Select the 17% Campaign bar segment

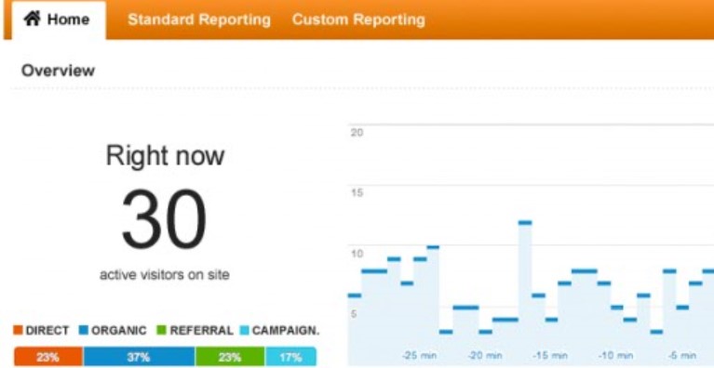pos(290,357)
